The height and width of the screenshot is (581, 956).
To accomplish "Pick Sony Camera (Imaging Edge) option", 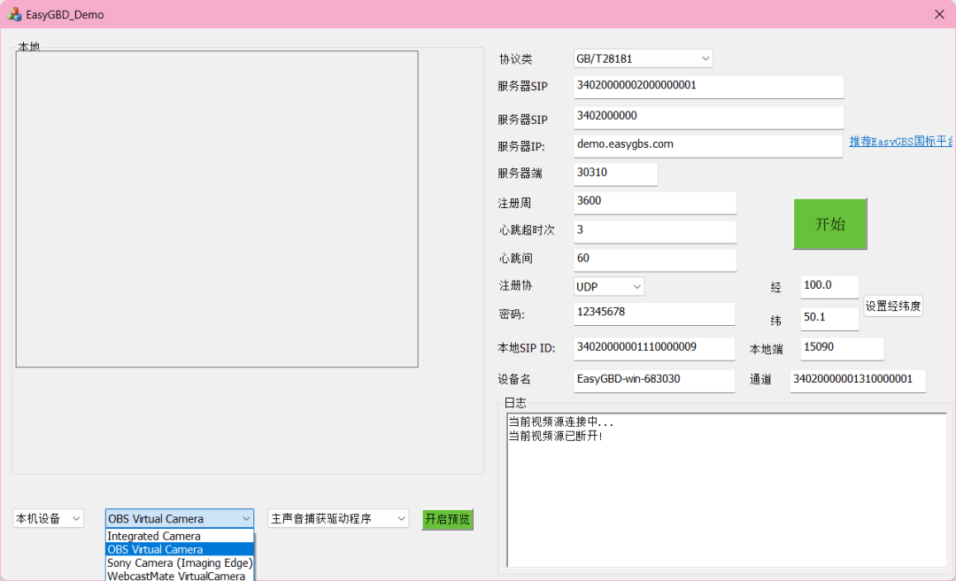I will point(179,562).
